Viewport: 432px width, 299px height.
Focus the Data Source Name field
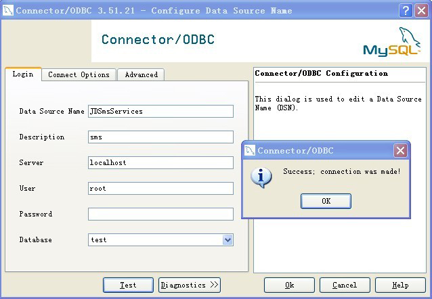(x=160, y=111)
